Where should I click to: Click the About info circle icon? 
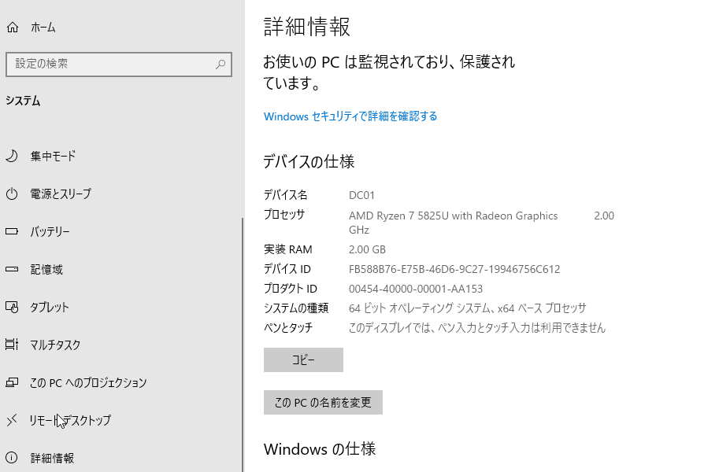[12, 457]
